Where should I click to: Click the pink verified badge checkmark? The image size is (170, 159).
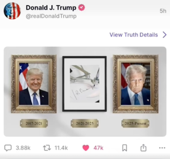pyautogui.click(x=81, y=8)
